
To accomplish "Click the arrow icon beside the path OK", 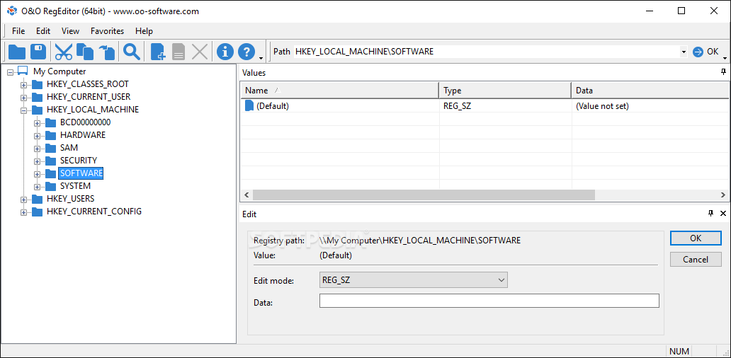I will [698, 52].
